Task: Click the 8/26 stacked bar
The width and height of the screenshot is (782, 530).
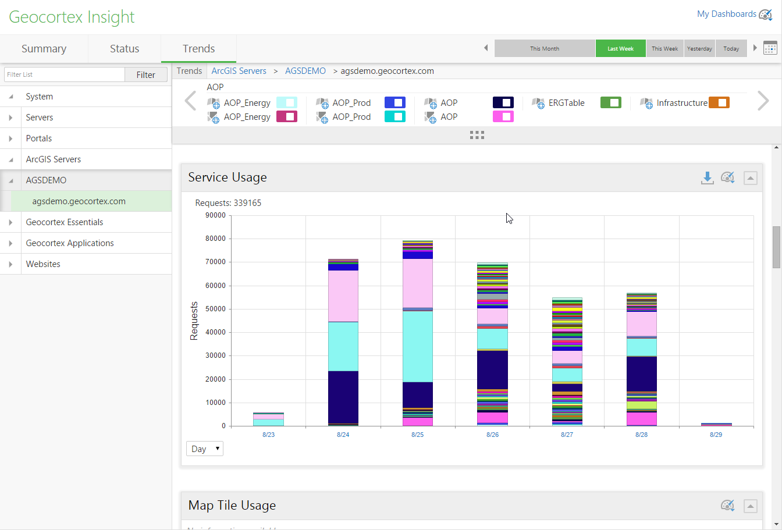Action: [x=492, y=344]
